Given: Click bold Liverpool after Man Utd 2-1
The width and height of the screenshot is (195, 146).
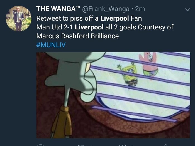Looking at the screenshot, I should pyautogui.click(x=89, y=27).
